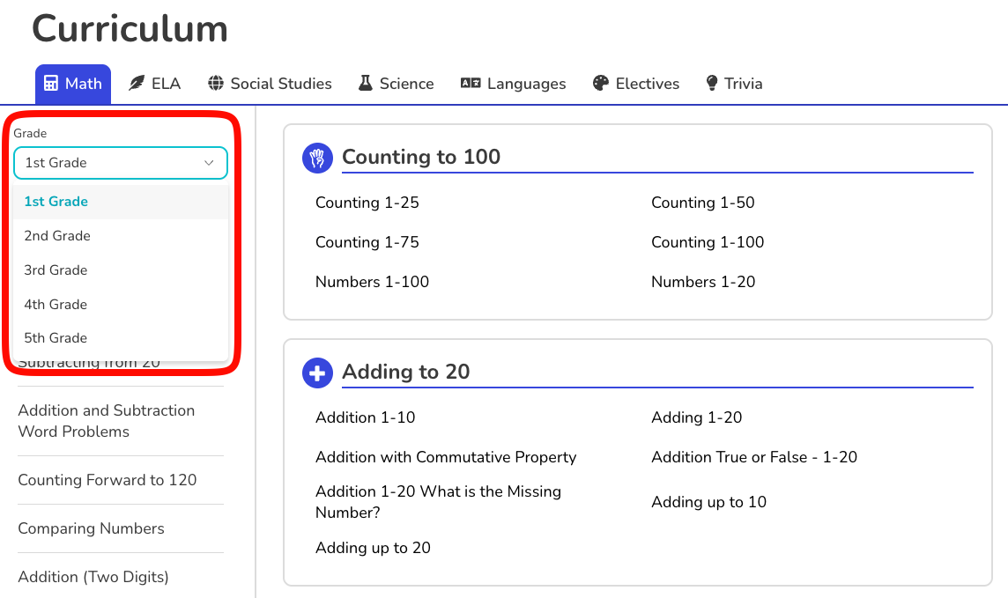Image resolution: width=1008 pixels, height=598 pixels.
Task: Open the ELA tab
Action: pos(155,85)
